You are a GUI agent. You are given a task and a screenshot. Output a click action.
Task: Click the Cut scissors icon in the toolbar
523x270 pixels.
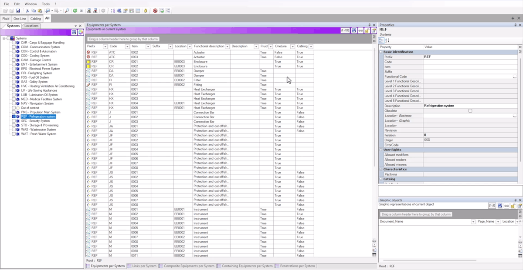27,10
